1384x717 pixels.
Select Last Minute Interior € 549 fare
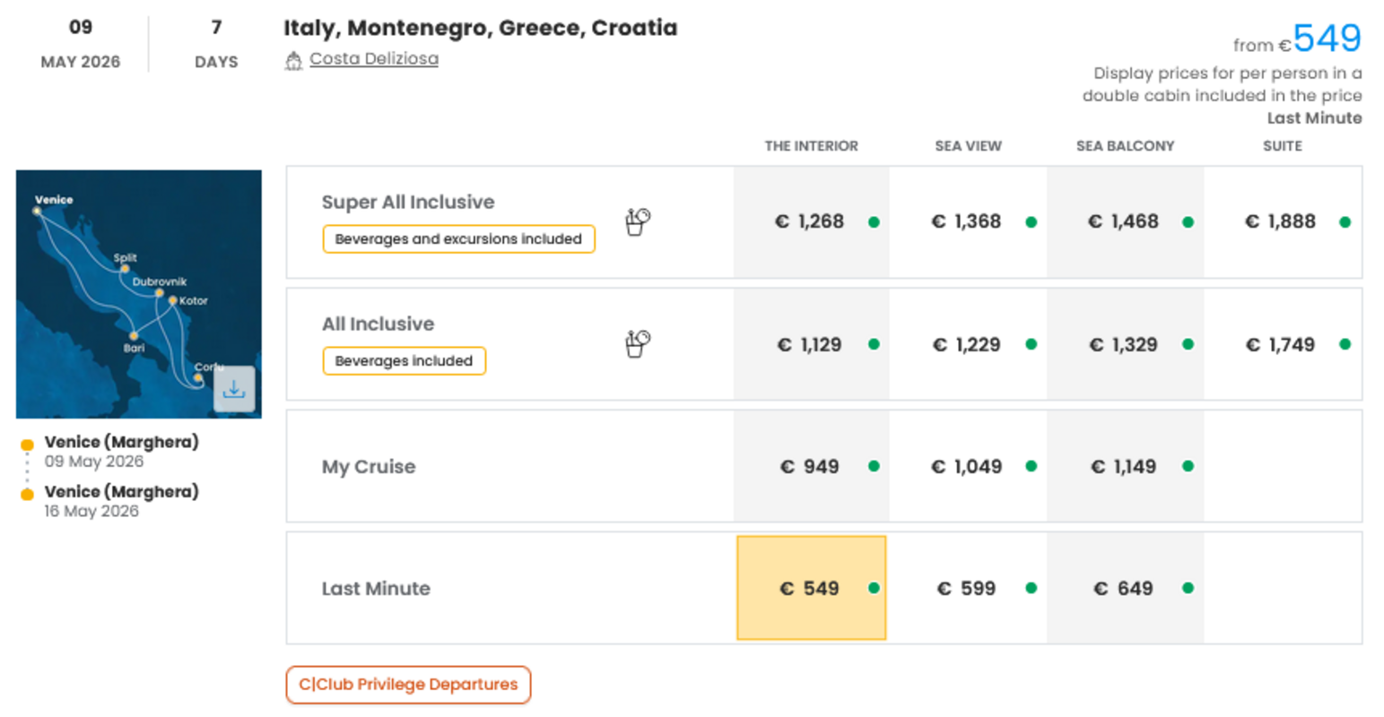(x=810, y=588)
